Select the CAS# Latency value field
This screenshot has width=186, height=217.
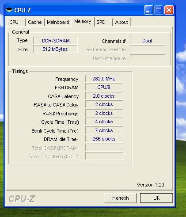coord(104,96)
